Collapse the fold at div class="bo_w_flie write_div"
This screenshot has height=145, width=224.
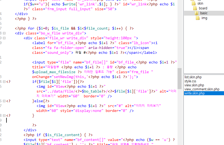[4, 33]
